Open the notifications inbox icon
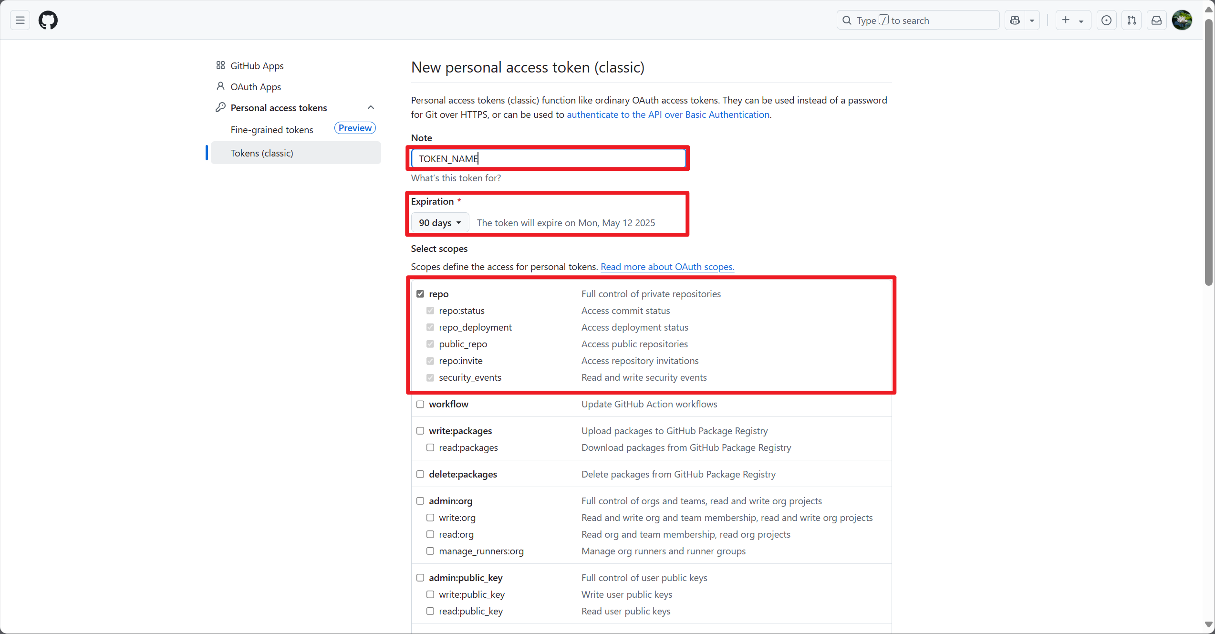Screen dimensions: 1215x634 1156,20
